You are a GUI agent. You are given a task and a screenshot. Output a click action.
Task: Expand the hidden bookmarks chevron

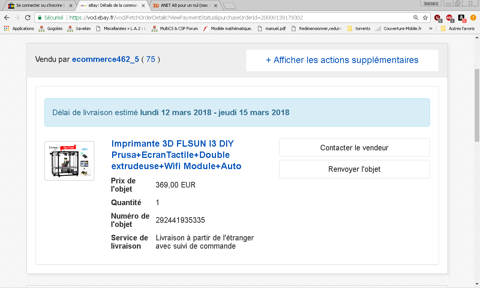[430, 28]
